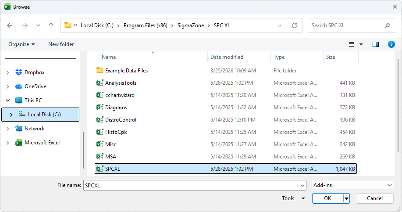
Task: Open the Help button
Action: coord(391,44)
